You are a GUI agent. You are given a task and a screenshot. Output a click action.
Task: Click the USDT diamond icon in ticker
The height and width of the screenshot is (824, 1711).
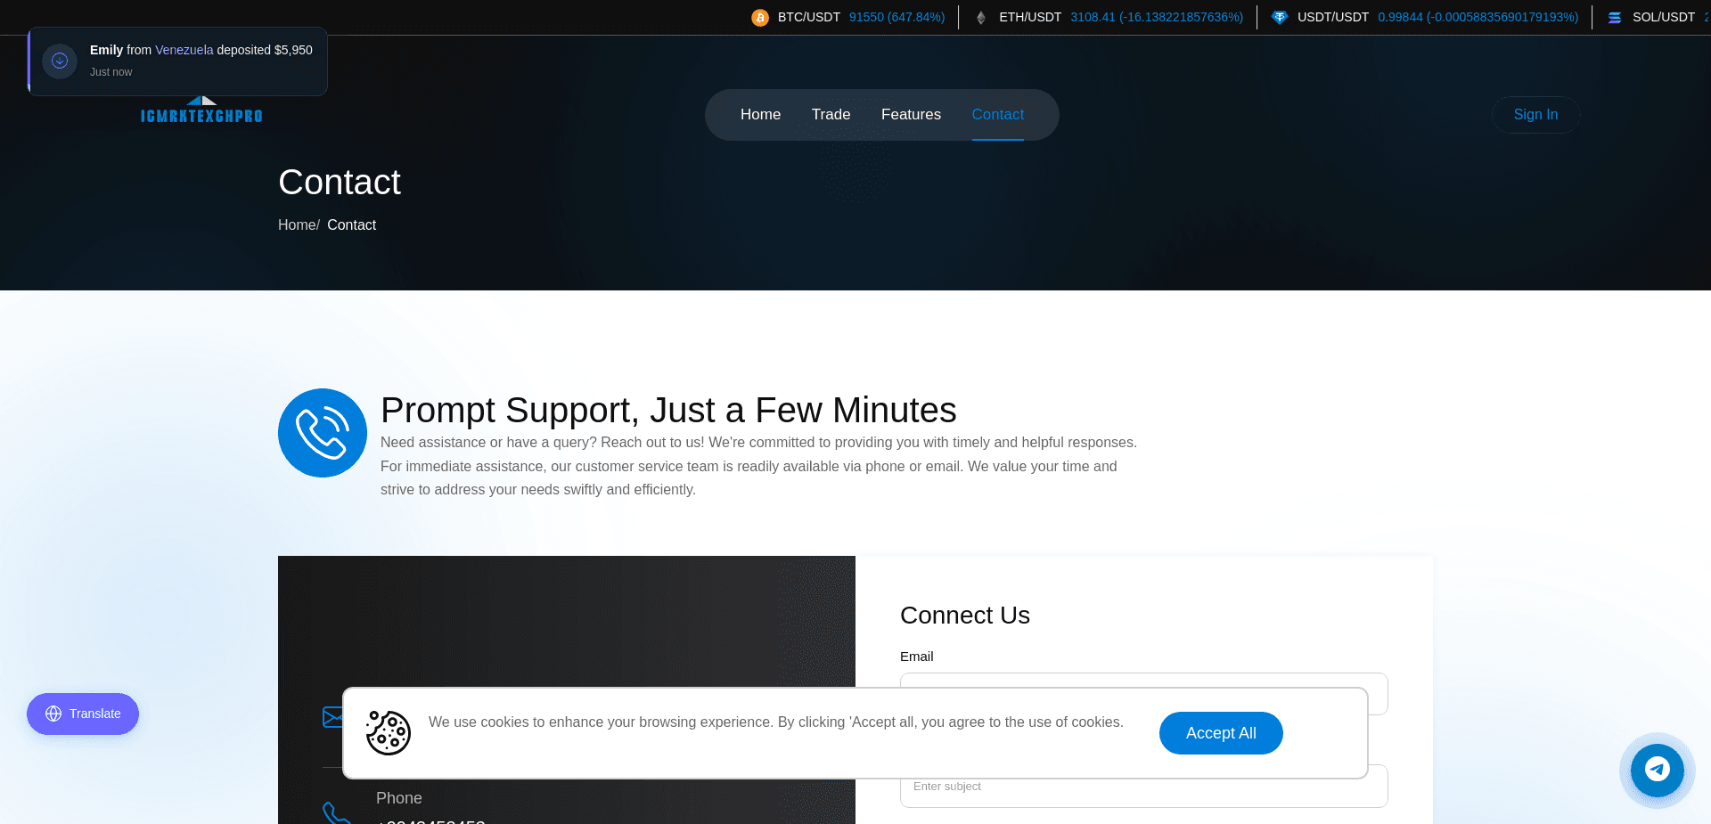click(x=1279, y=18)
